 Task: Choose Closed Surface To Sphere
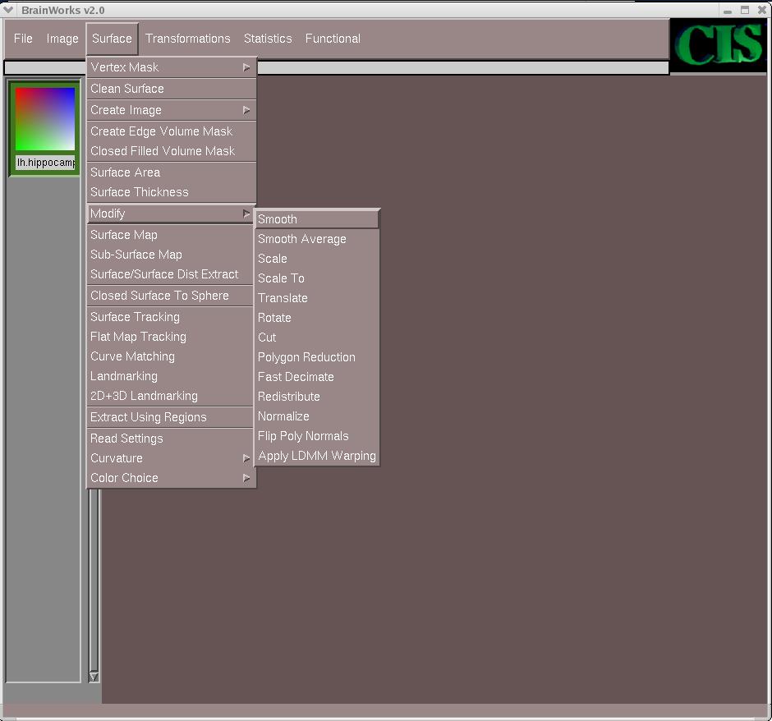pos(172,296)
